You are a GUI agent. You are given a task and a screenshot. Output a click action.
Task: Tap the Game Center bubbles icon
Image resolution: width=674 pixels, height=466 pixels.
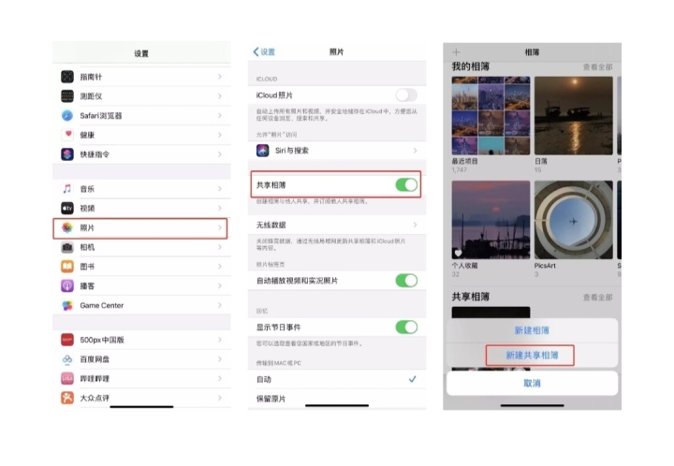[67, 305]
